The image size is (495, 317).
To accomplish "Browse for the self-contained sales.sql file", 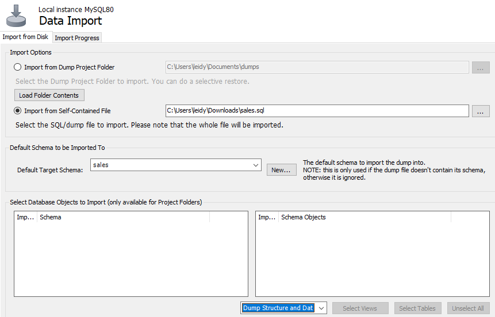I will [481, 111].
